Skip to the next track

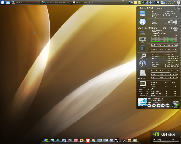click(x=168, y=105)
